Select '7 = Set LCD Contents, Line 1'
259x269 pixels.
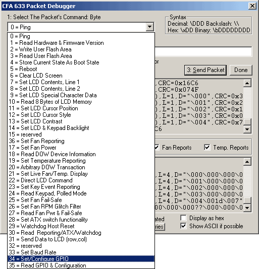point(81,82)
